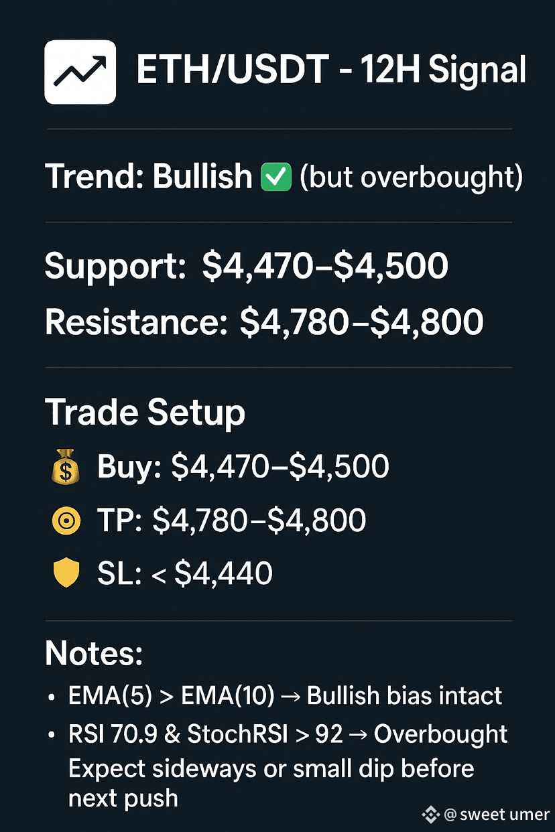Click the green checkmark next to Bullish
The image size is (555, 832).
point(275,177)
